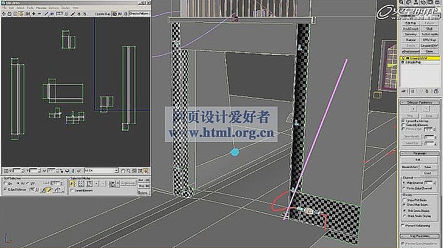The image size is (443, 248).
Task: Click the minus icon in Edit UVWs top toolbar
Action: click(x=39, y=14)
